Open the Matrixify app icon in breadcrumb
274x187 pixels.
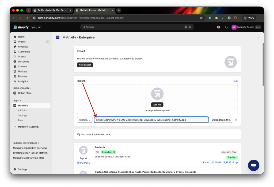tap(58, 37)
